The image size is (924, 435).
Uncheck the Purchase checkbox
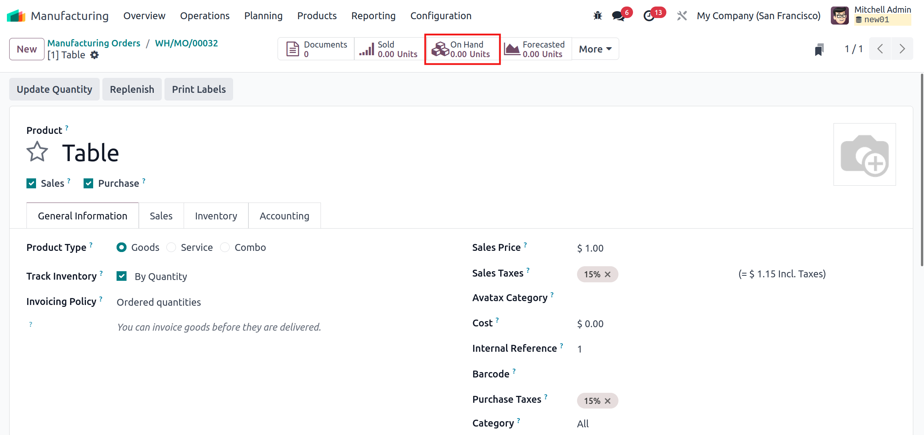(x=89, y=183)
